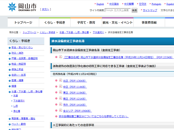This screenshot has width=174, height=130.
Task: Go to the トップページ tab
Action: click(x=23, y=23)
